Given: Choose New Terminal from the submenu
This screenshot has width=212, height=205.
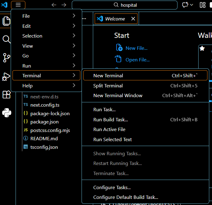Looking at the screenshot, I should (145, 75).
